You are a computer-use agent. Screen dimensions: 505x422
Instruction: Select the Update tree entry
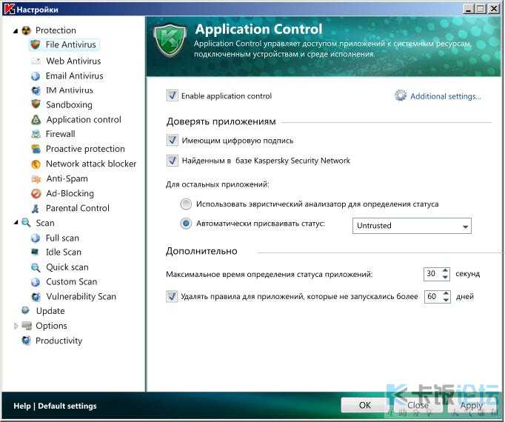(x=50, y=311)
